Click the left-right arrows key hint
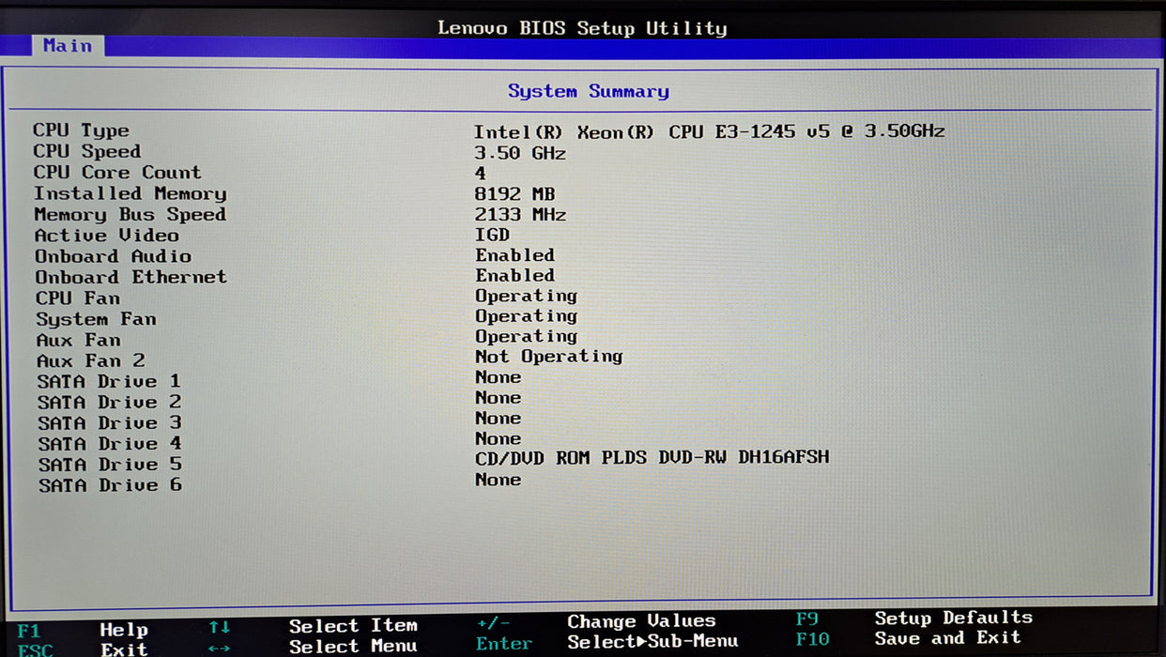 click(220, 649)
